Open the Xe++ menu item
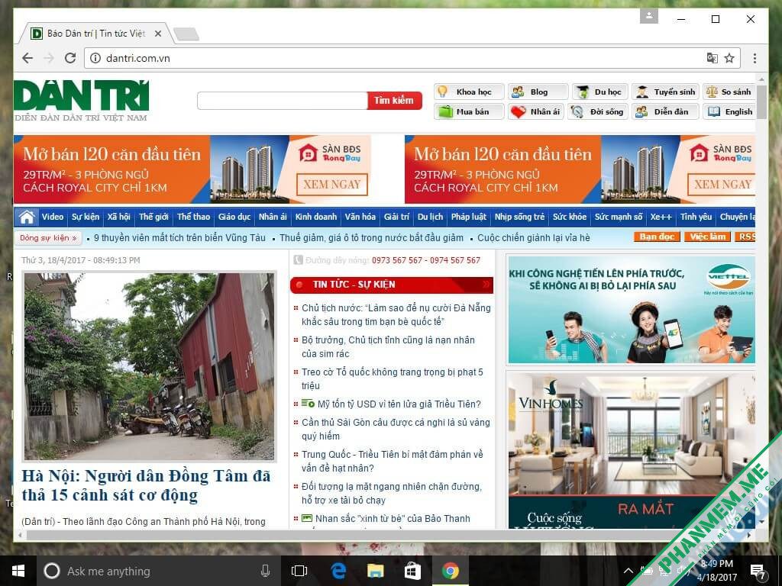Screen dimensions: 782x586 (x=661, y=217)
